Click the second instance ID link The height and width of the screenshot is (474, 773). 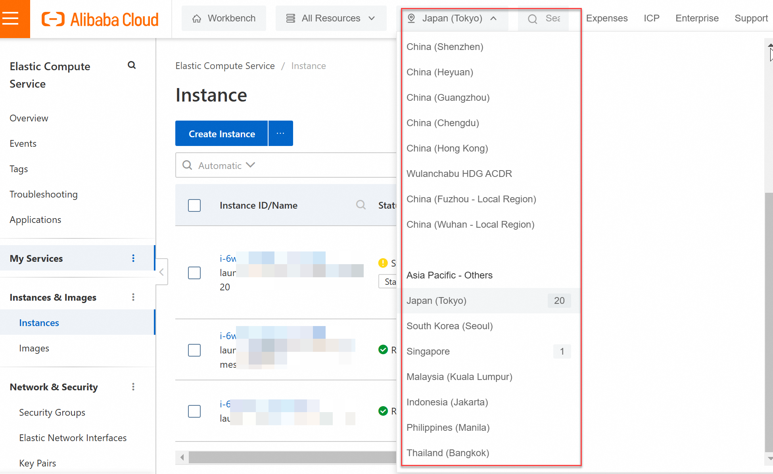pos(228,336)
